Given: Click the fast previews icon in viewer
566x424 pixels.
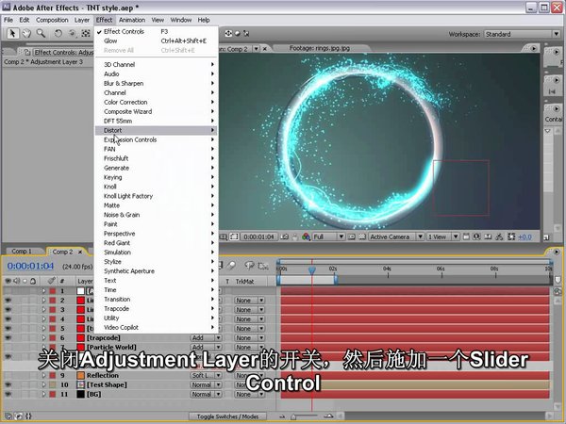Looking at the screenshot, I should coord(476,236).
